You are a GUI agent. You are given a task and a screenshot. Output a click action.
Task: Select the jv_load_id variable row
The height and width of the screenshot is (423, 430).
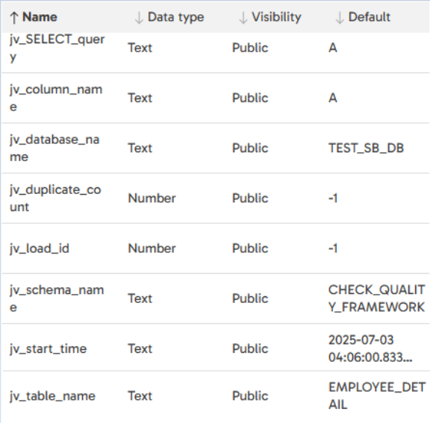pos(216,248)
